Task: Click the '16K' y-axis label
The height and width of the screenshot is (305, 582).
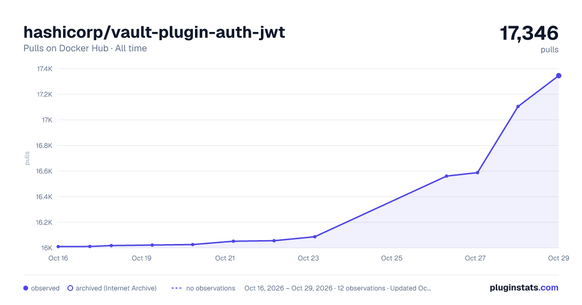Action: click(47, 248)
